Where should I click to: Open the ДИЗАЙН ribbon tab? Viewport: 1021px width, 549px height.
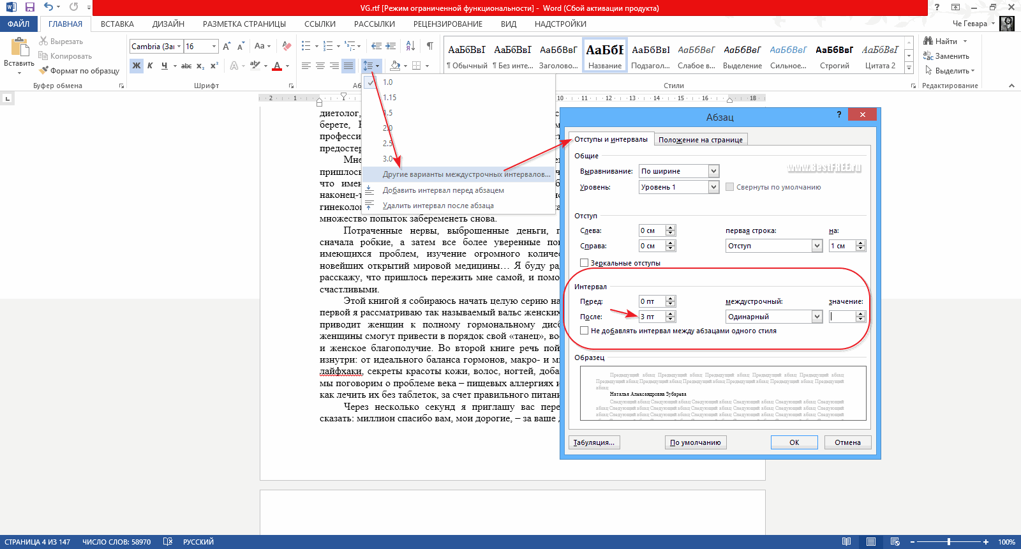pos(168,24)
